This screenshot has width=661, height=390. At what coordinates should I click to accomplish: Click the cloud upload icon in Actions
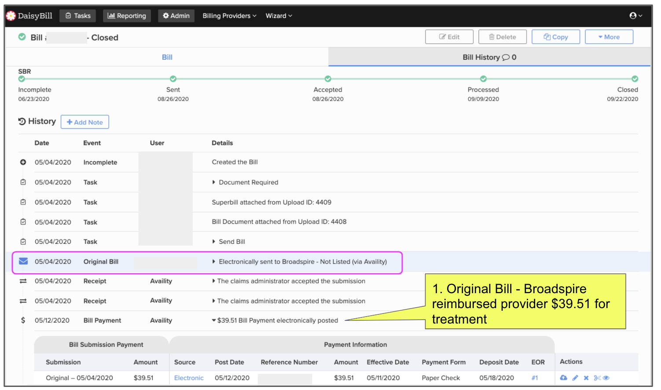(x=563, y=378)
